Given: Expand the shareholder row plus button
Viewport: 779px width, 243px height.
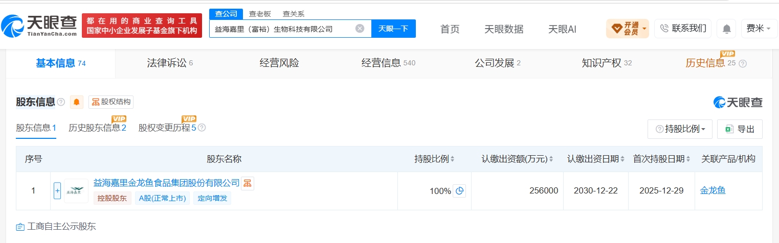Looking at the screenshot, I should click(57, 191).
